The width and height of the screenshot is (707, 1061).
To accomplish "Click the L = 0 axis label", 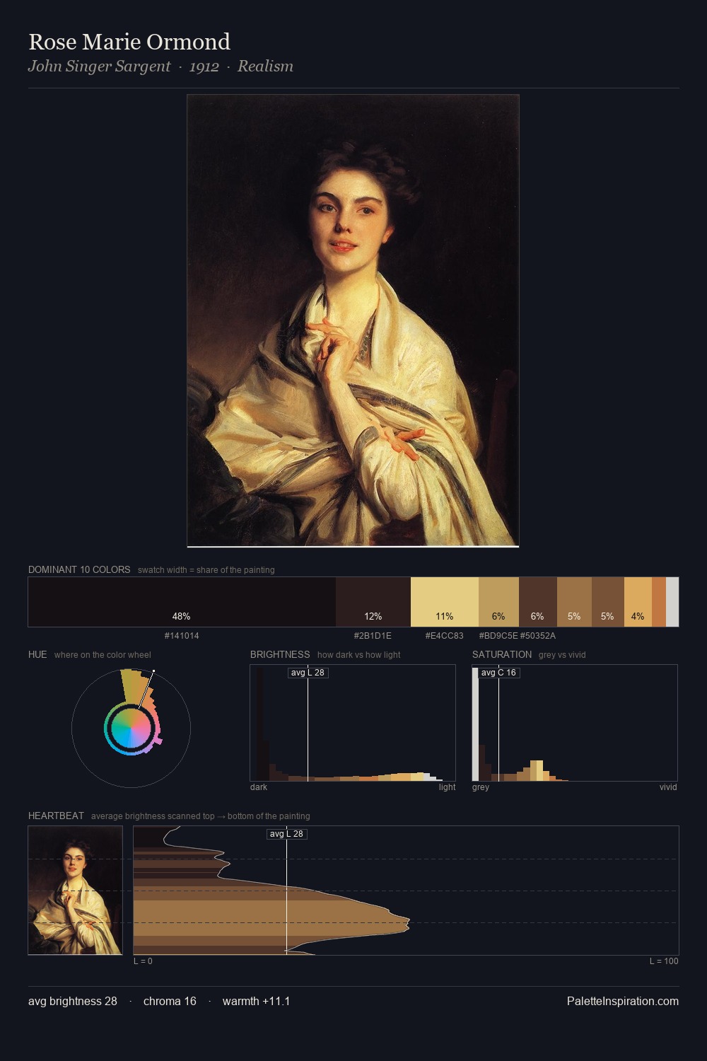I will point(143,961).
